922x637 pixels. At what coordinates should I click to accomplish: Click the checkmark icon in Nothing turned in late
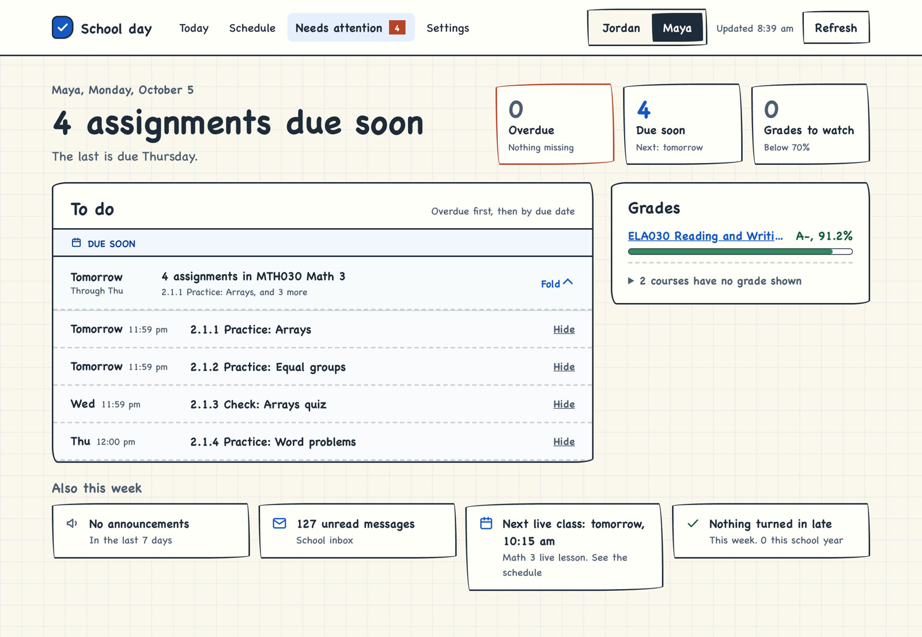pos(693,524)
